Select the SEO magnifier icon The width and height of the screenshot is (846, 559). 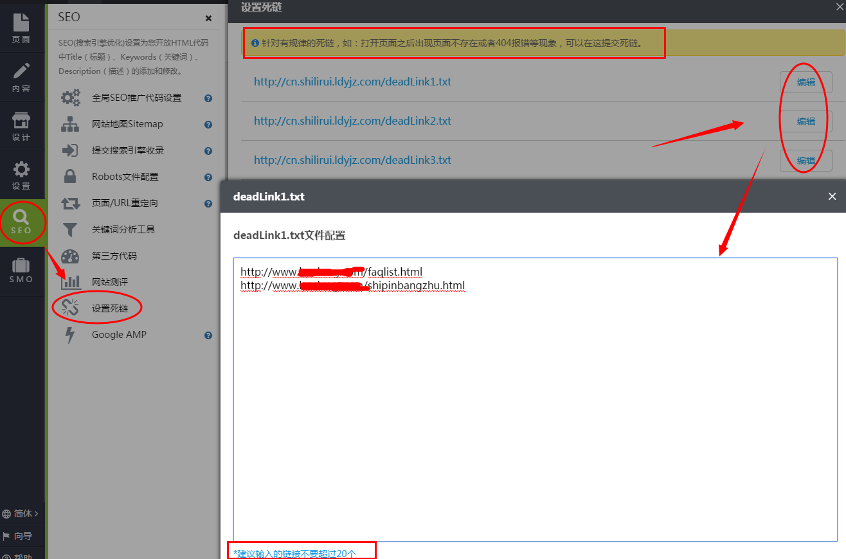(x=21, y=222)
